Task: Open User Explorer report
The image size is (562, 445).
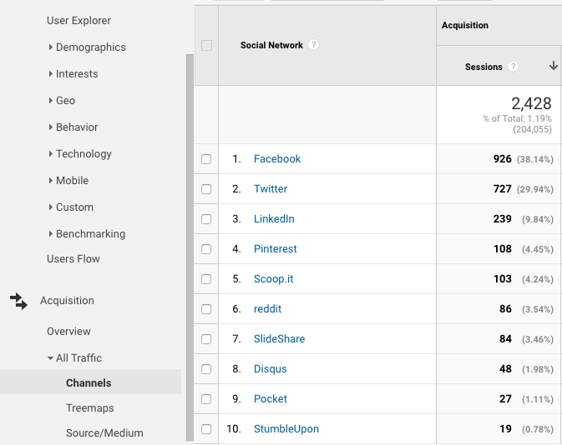Action: [x=78, y=21]
